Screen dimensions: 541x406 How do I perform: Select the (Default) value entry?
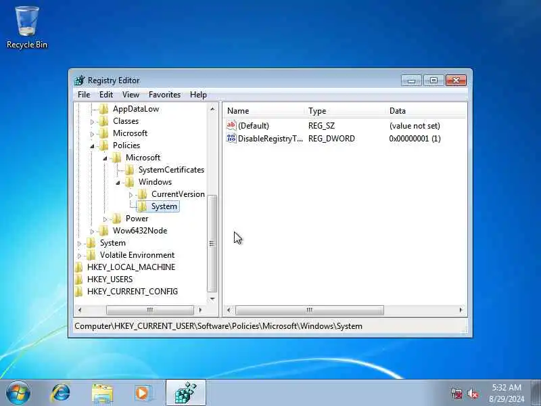click(253, 126)
